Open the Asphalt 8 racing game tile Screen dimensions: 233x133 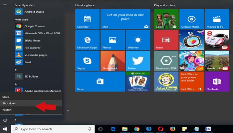[x=217, y=40]
